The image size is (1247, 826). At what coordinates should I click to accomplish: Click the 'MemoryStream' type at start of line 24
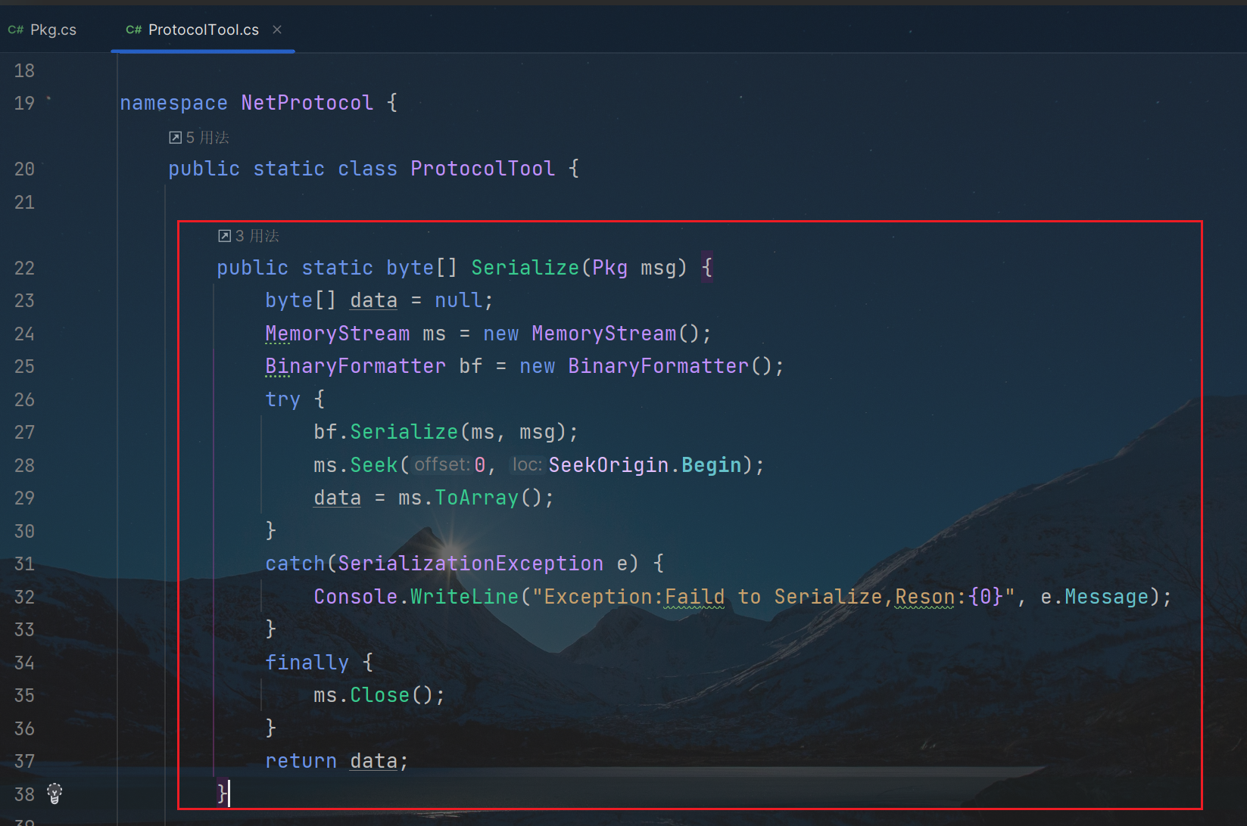click(x=338, y=334)
